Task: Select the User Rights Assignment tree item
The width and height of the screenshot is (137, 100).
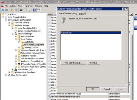Action: (x=34, y=45)
